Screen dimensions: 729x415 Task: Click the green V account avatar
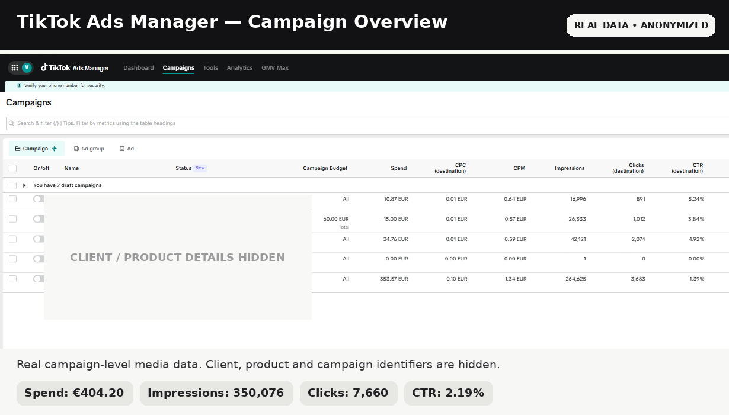27,67
